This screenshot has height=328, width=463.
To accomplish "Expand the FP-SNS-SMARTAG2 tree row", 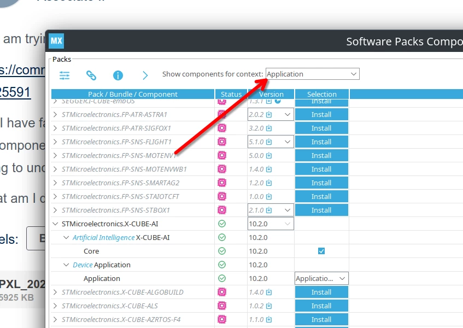I will click(55, 183).
